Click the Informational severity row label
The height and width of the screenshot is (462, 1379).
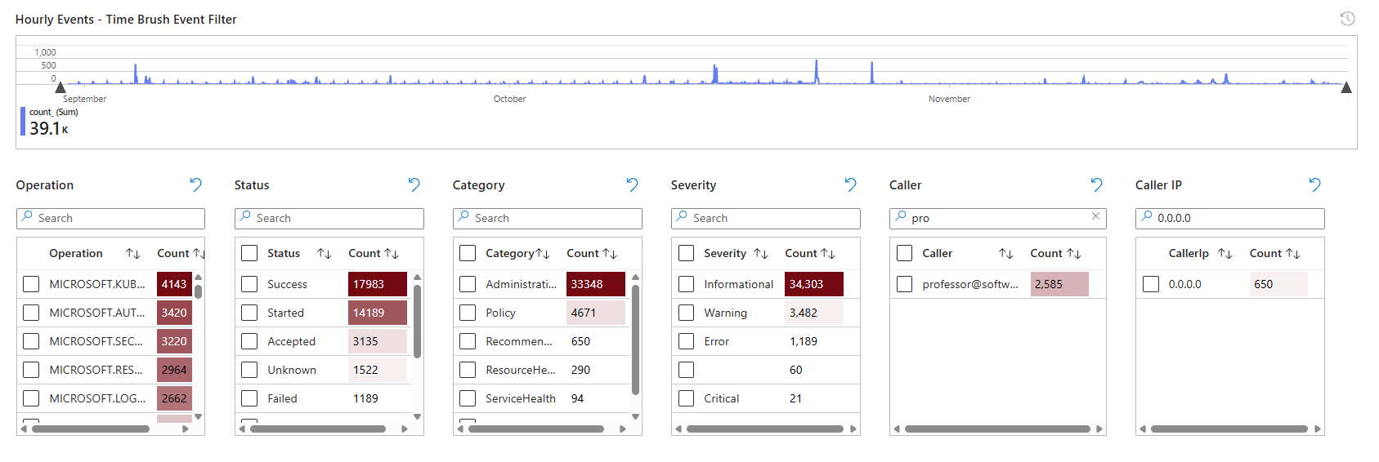(738, 284)
